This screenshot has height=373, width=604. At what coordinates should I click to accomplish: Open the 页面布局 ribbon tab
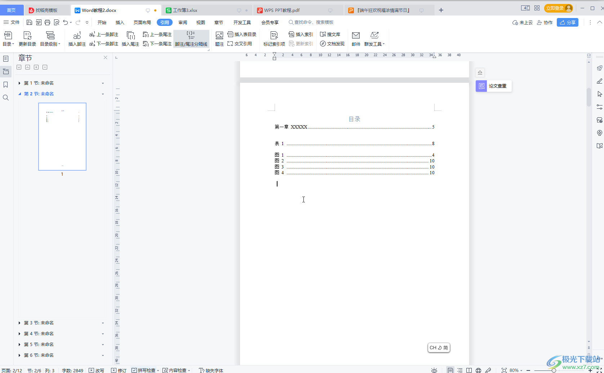click(142, 22)
